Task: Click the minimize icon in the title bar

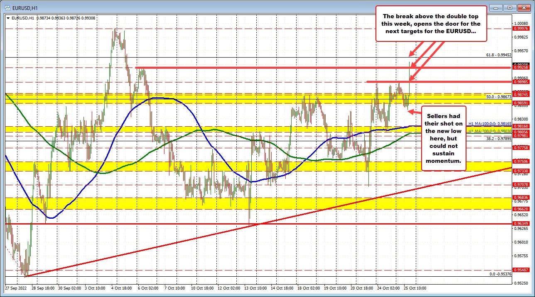Action: (x=495, y=7)
